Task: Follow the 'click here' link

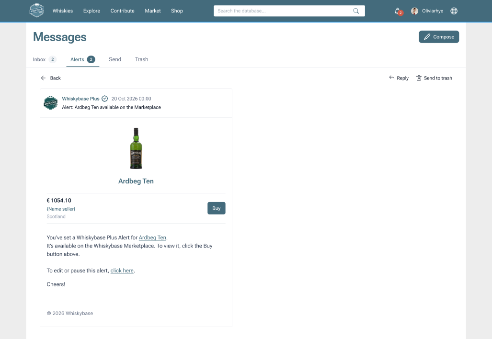Action: point(122,271)
